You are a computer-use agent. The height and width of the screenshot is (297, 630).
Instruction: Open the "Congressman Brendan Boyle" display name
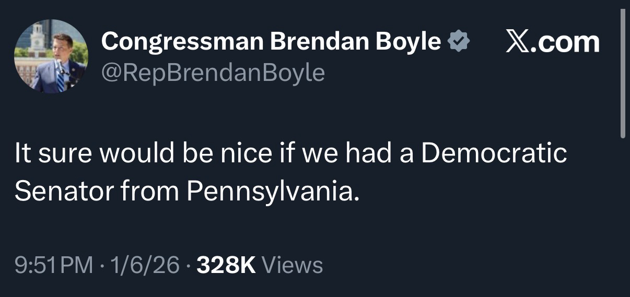pyautogui.click(x=271, y=41)
